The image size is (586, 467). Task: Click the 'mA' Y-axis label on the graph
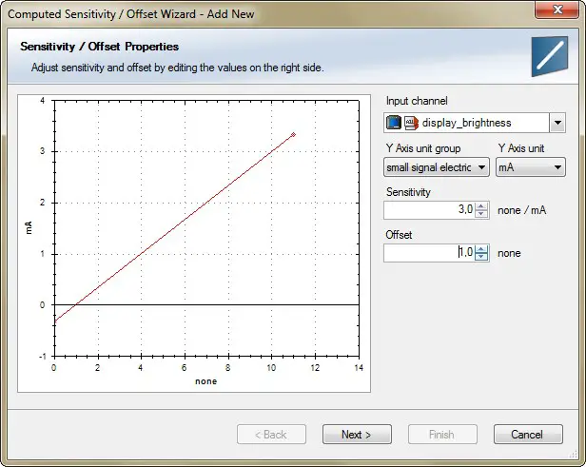point(29,227)
